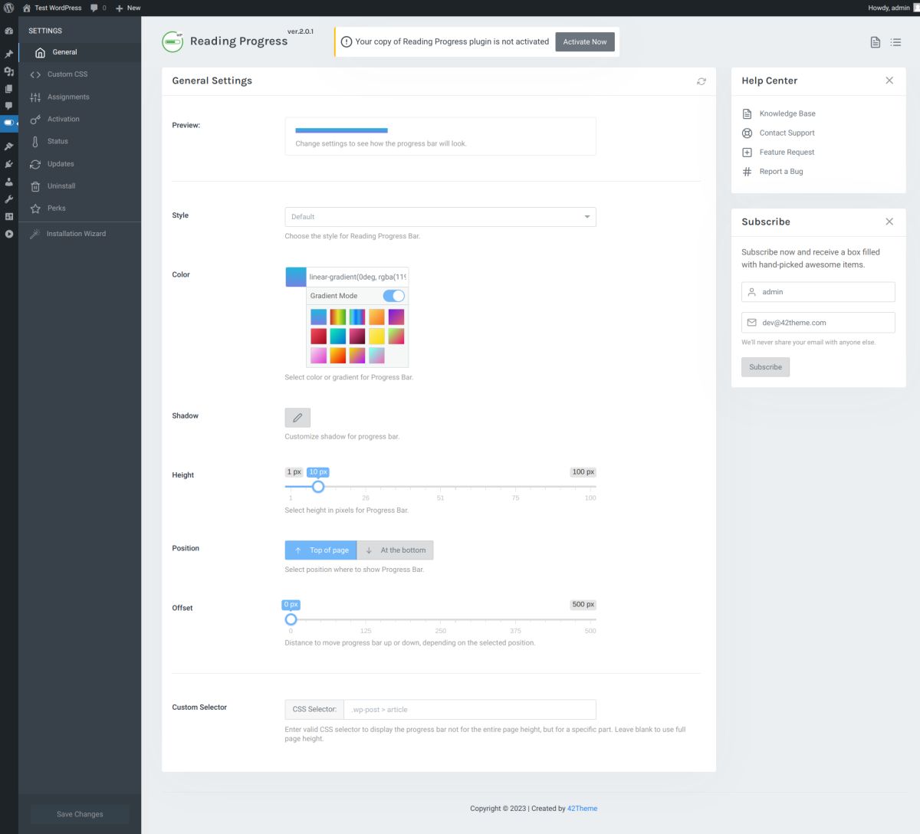Open Posts via the pushpin icon
This screenshot has height=834, width=920.
click(x=8, y=54)
